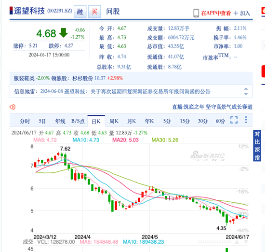Click the MA10: 4.73 legend label

tap(86, 140)
